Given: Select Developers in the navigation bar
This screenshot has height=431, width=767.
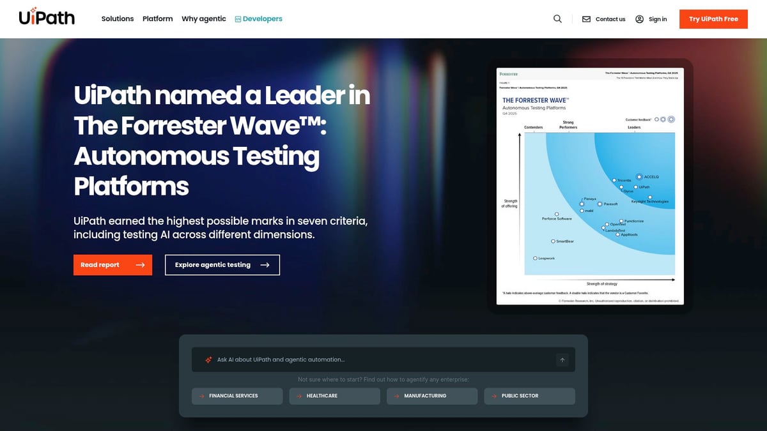Looking at the screenshot, I should coord(259,19).
